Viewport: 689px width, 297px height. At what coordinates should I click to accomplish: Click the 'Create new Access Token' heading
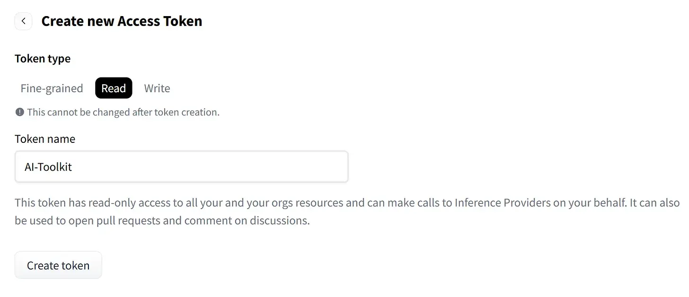pyautogui.click(x=122, y=21)
